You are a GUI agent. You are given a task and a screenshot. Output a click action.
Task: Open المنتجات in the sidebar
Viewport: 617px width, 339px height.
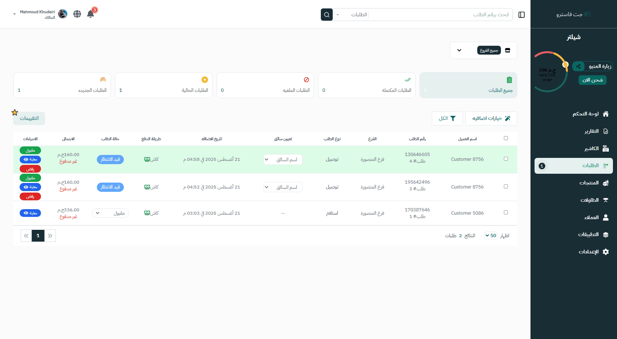(x=589, y=183)
